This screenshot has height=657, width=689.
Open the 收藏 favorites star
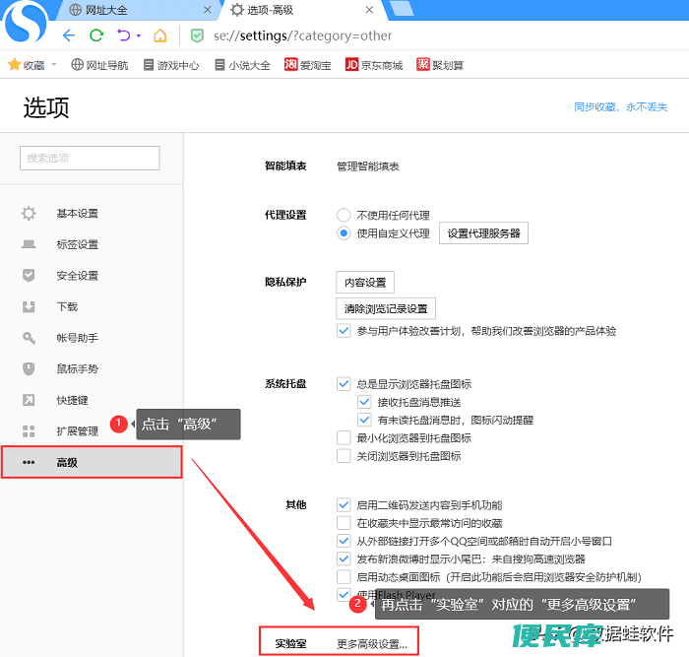coord(15,65)
